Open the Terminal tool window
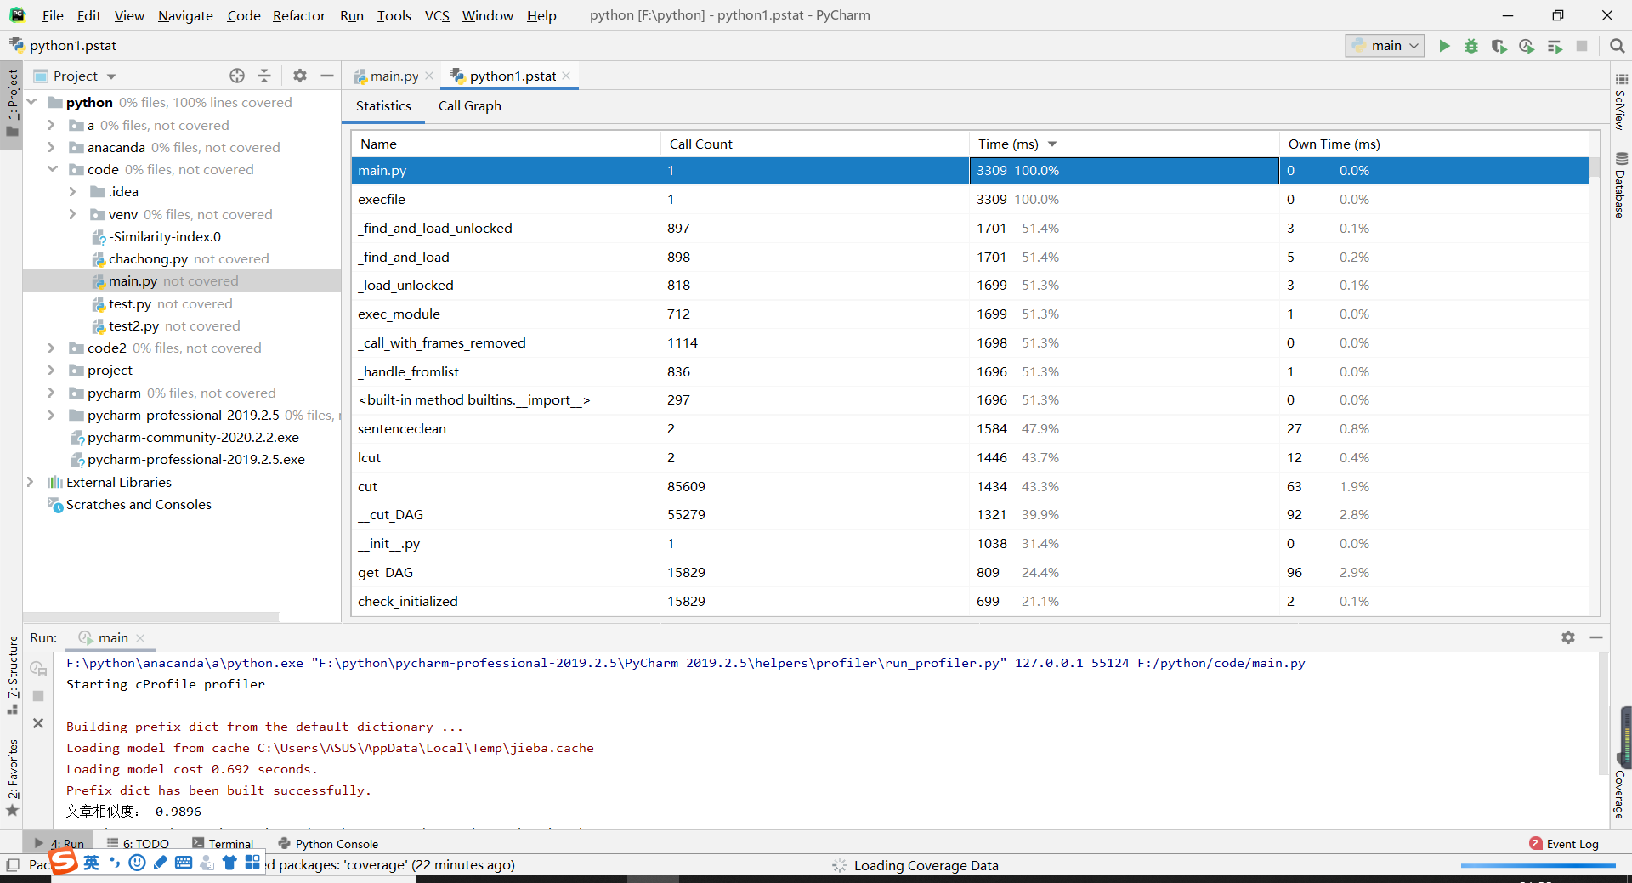 [223, 844]
